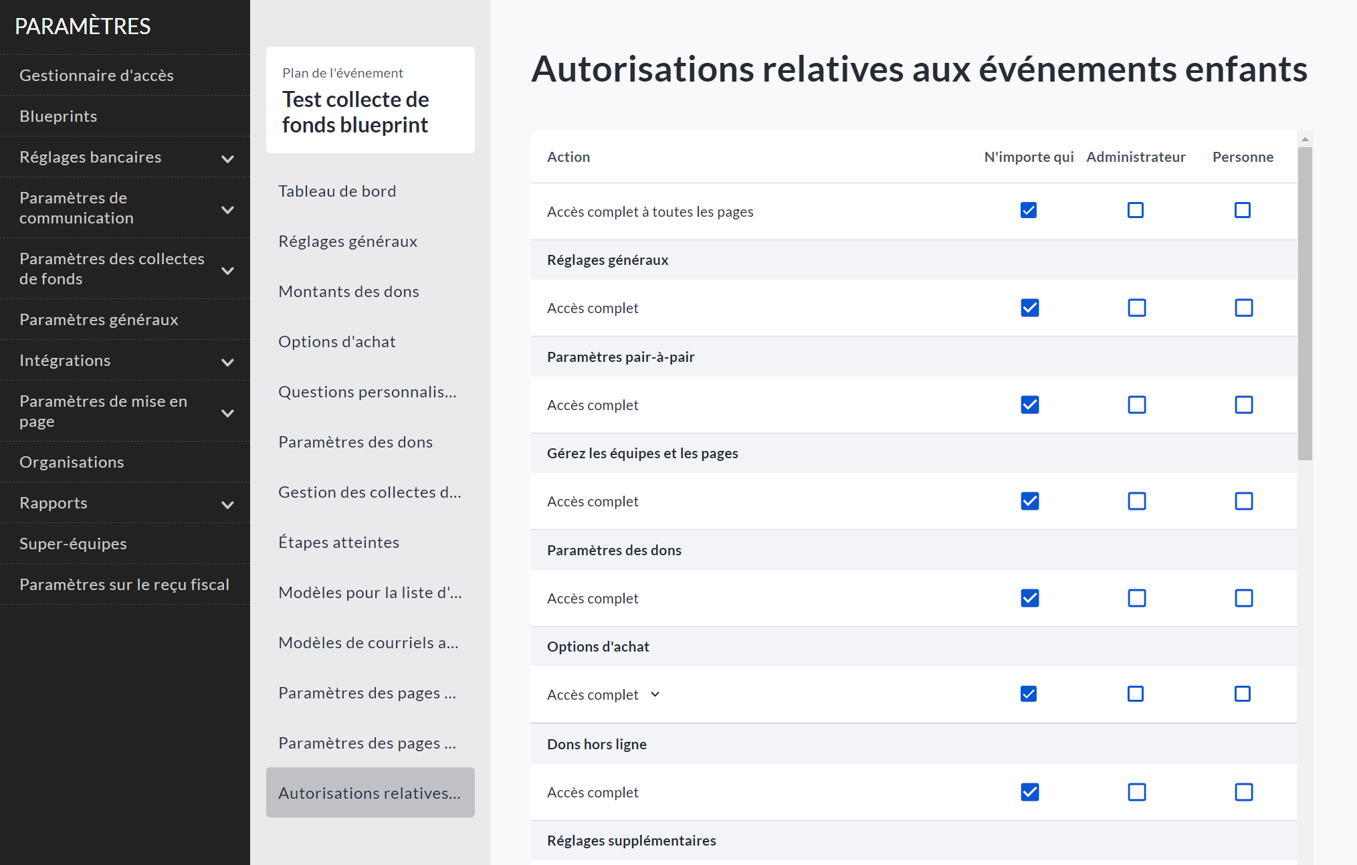Open Gestionnaire d'accès in sidebar
Image resolution: width=1357 pixels, height=865 pixels.
(96, 76)
